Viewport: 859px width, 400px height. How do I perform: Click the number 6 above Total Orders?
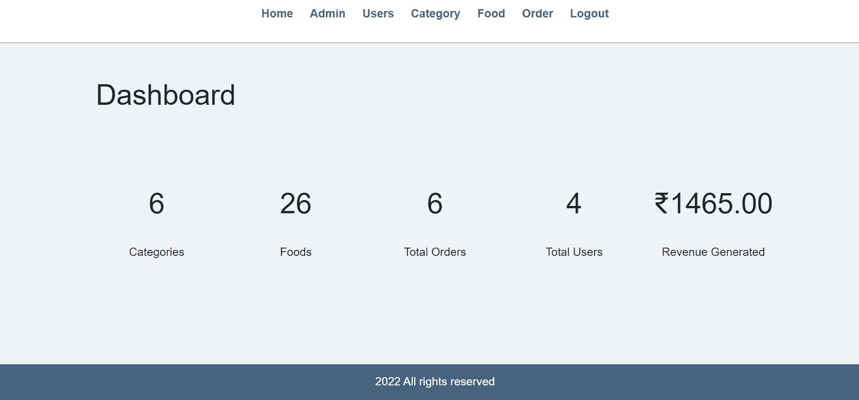(x=435, y=204)
